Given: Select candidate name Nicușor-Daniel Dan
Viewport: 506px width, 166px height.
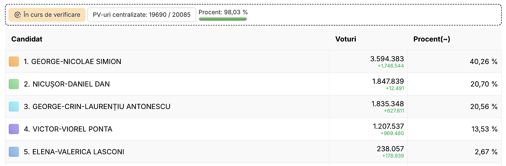Looking at the screenshot, I should click(67, 84).
